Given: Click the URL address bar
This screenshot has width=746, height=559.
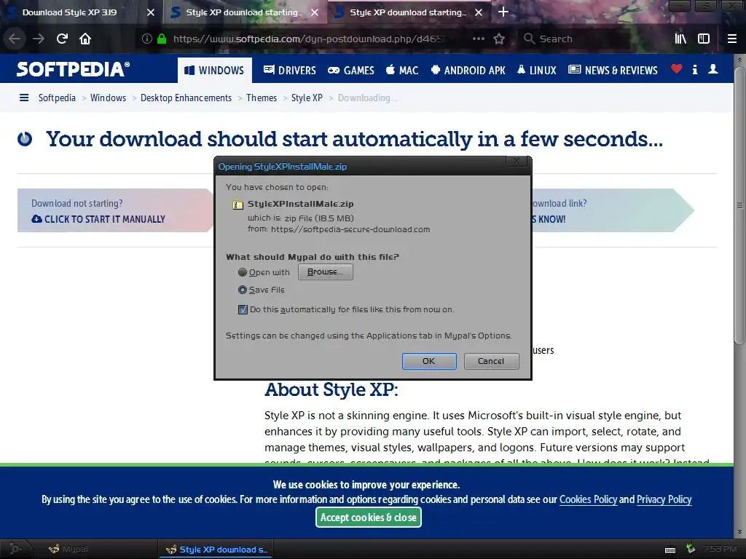Looking at the screenshot, I should [x=309, y=39].
